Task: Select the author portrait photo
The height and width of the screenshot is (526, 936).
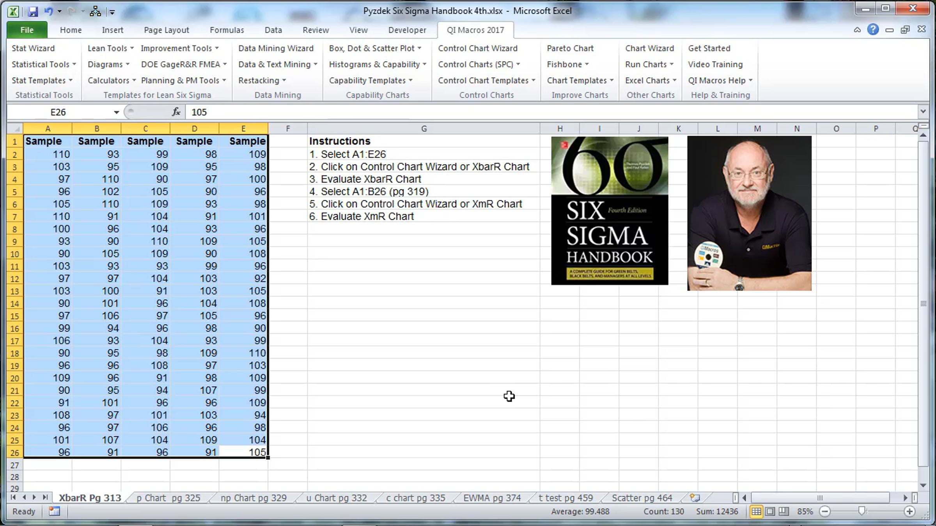Action: [749, 213]
